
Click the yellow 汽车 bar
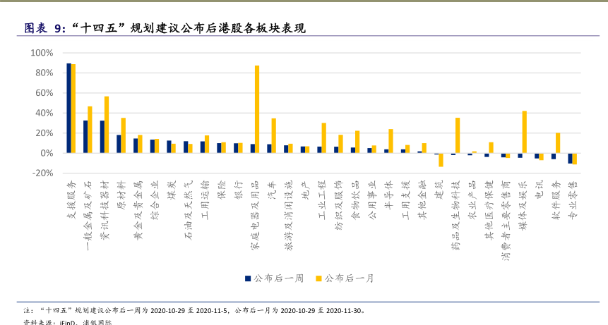[x=274, y=135]
